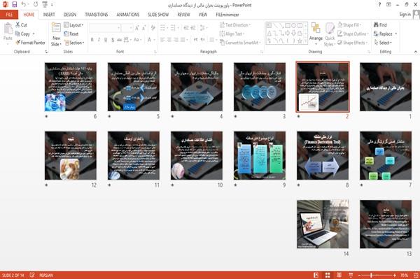Toggle underline formatting
Viewport: 420px width, 279px height.
(106, 40)
